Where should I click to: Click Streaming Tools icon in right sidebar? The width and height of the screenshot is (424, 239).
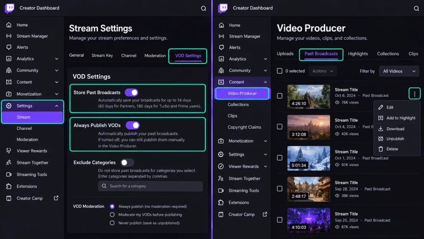221,190
